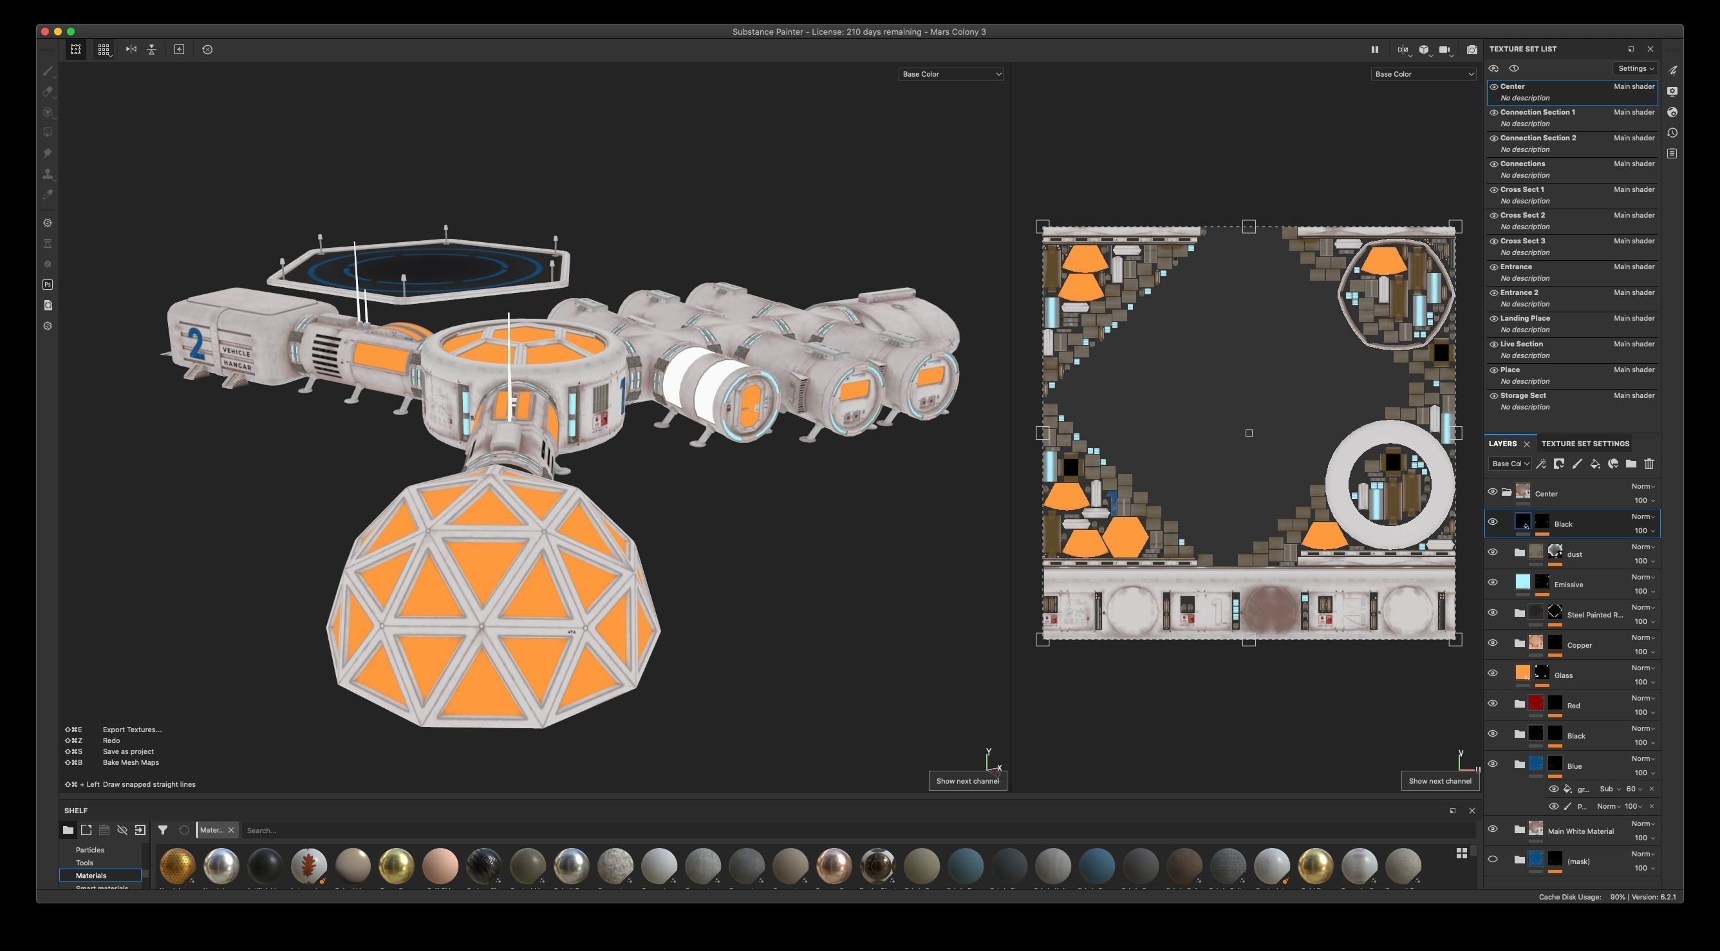Image resolution: width=1720 pixels, height=951 pixels.
Task: Add effect with the magic wand icon
Action: pyautogui.click(x=1542, y=464)
